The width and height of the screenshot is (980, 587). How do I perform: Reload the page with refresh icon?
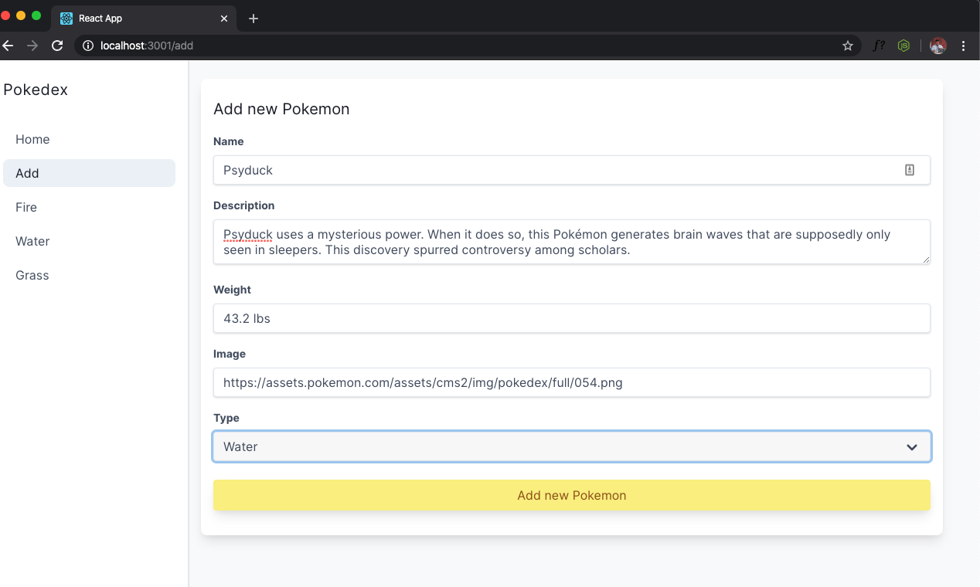coord(57,46)
